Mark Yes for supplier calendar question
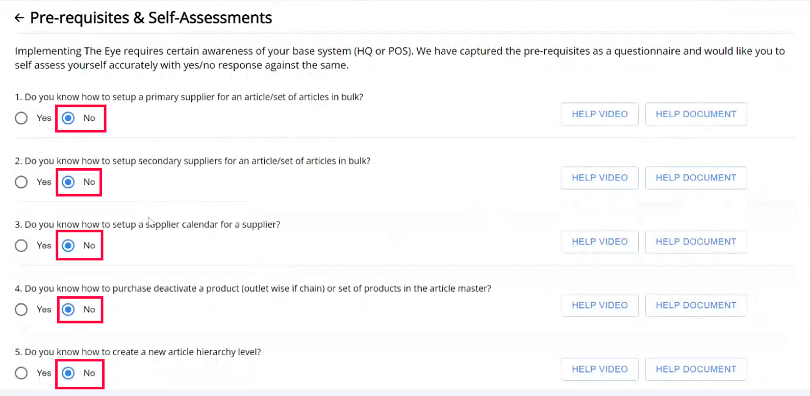810x396 pixels. click(21, 246)
